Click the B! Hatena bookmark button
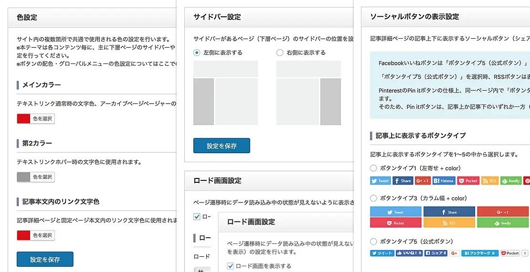The image size is (530, 272). pos(444,181)
